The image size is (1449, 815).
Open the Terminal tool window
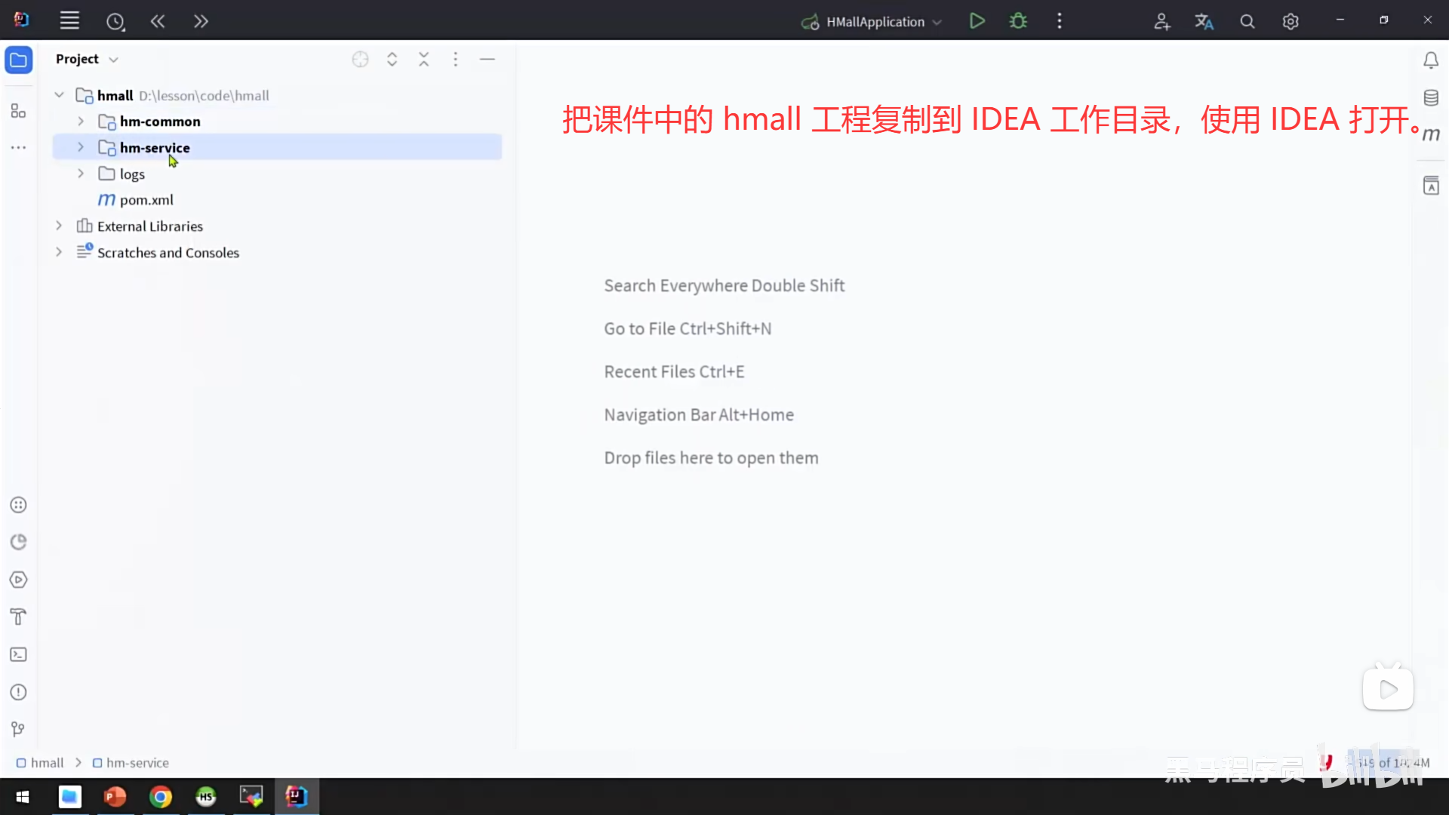pos(18,654)
